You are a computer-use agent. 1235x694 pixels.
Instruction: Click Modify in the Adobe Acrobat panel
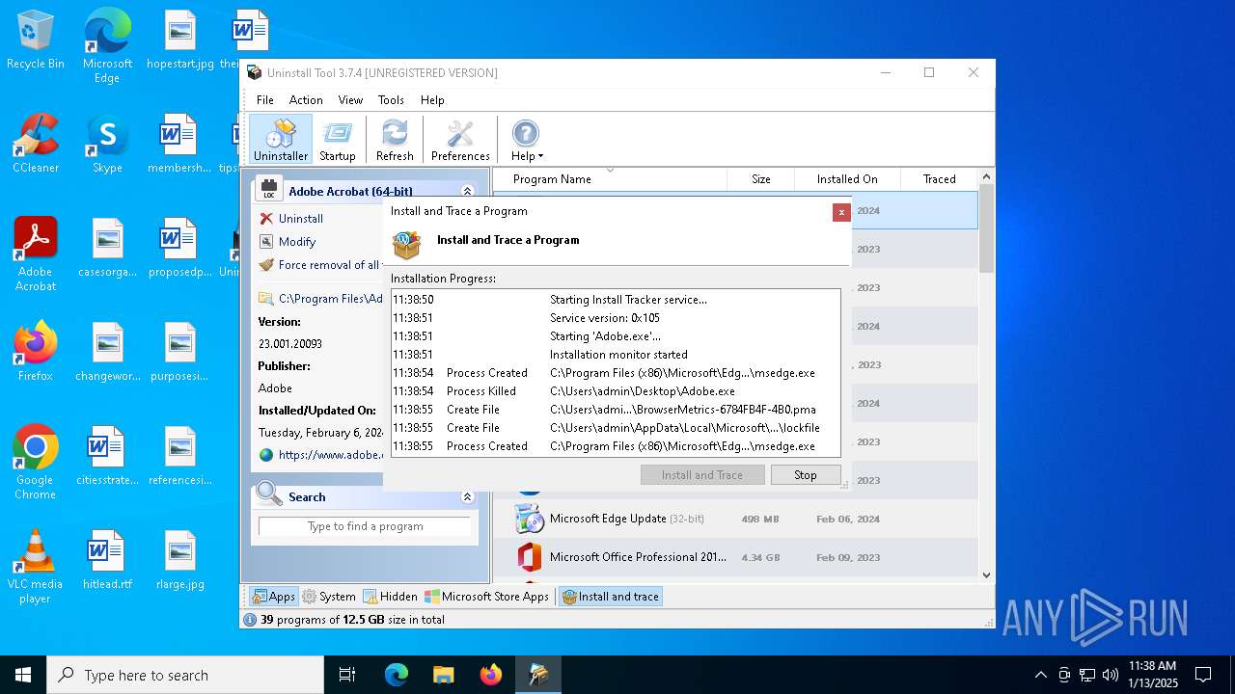point(296,242)
